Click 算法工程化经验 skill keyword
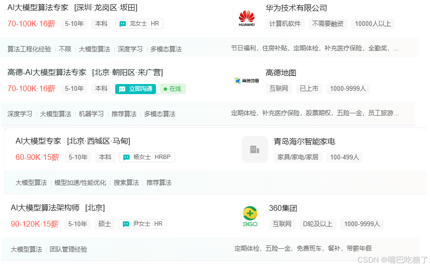 [x=29, y=49]
